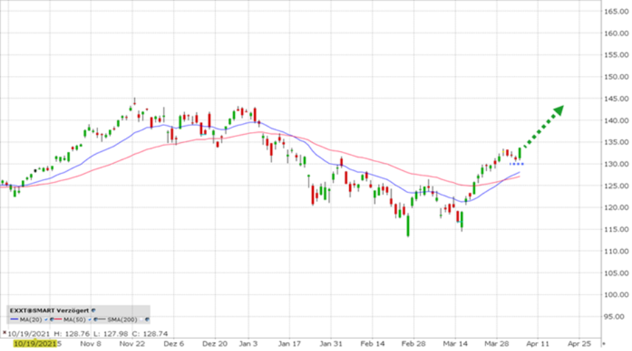
Task: Click the MA(50) legend label
Action: [x=75, y=320]
